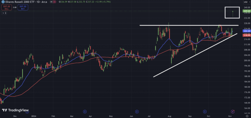
Task: Click the Aug label on time axis
Action: [x=169, y=116]
